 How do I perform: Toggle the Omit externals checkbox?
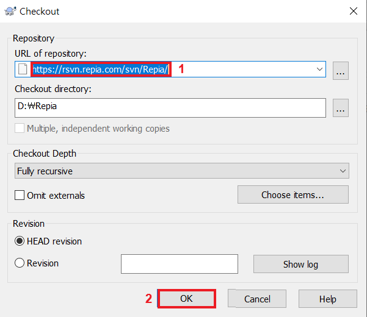pyautogui.click(x=20, y=196)
